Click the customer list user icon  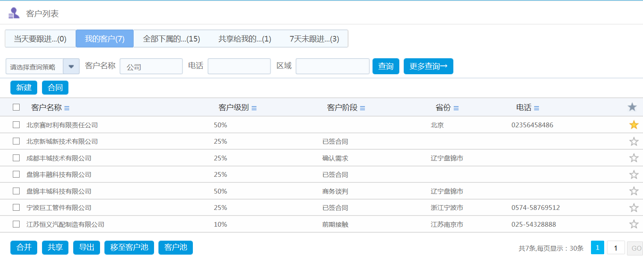click(x=14, y=13)
